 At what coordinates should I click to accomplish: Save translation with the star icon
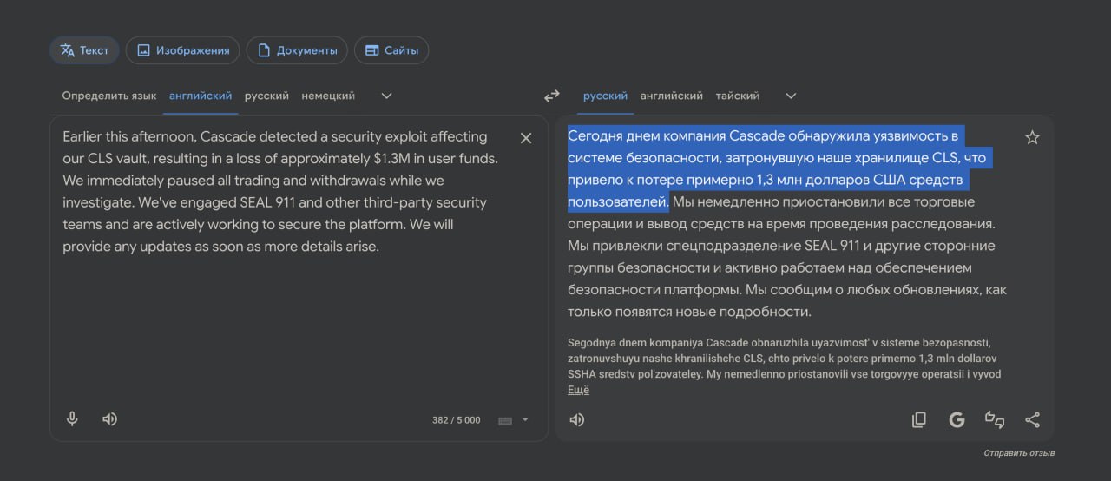point(1032,137)
